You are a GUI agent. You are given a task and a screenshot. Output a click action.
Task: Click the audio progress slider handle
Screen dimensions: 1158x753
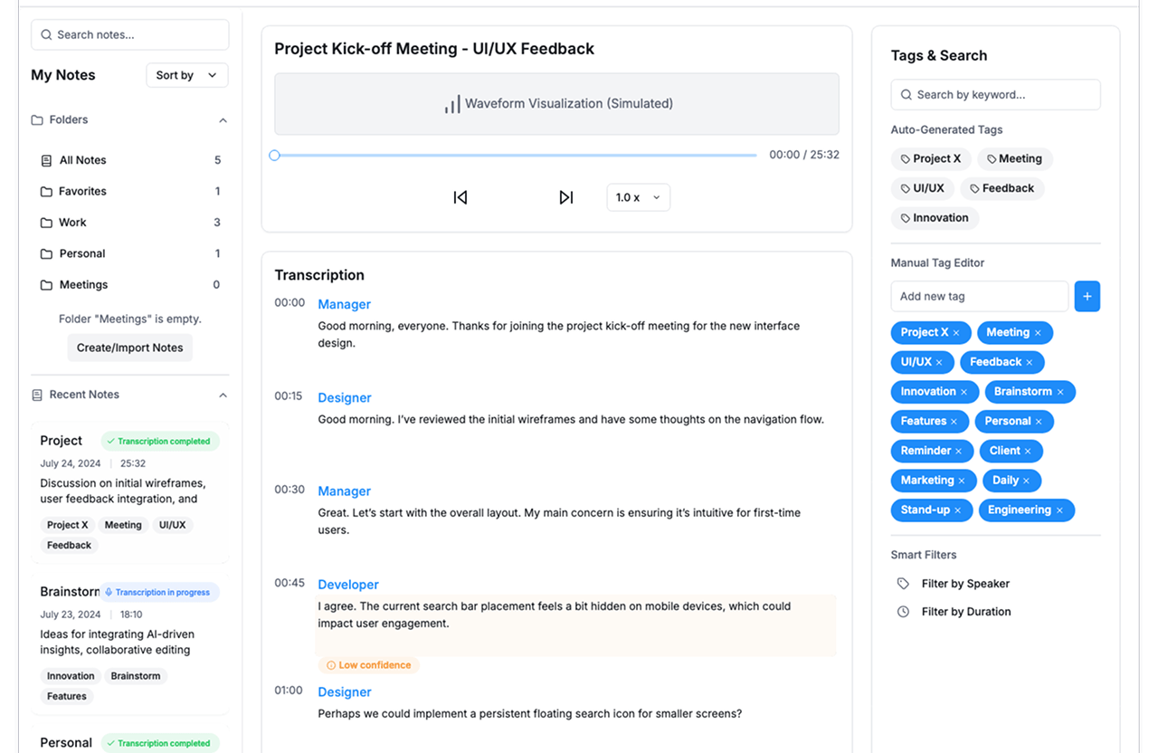tap(274, 156)
